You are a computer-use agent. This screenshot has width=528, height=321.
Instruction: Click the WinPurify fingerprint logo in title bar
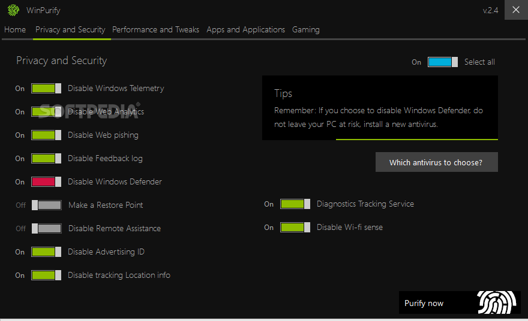(13, 10)
